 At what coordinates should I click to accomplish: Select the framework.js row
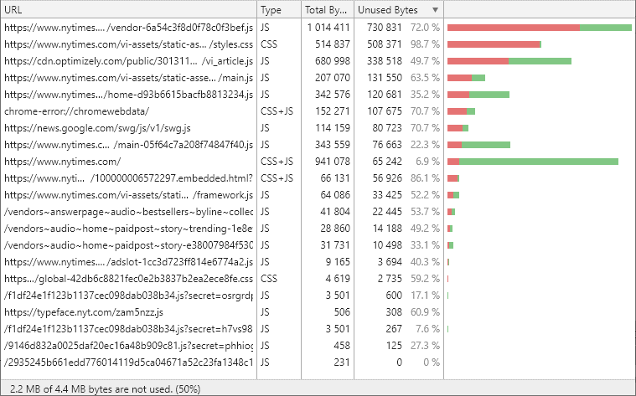[128, 195]
